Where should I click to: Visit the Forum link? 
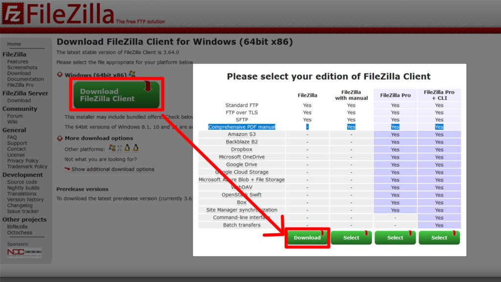(x=15, y=116)
